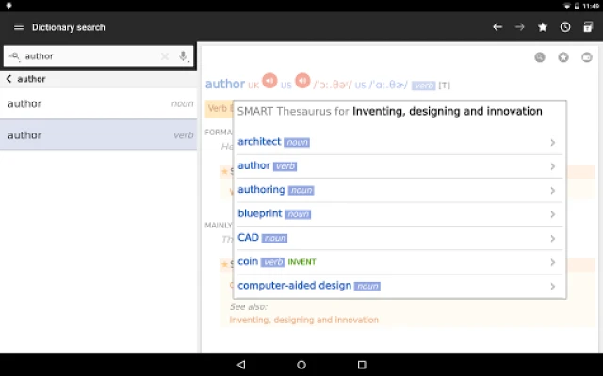Open the hamburger navigation menu

pyautogui.click(x=19, y=27)
